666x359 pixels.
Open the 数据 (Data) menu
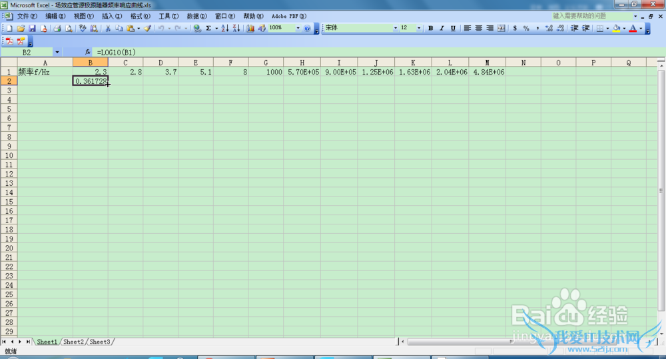[196, 16]
